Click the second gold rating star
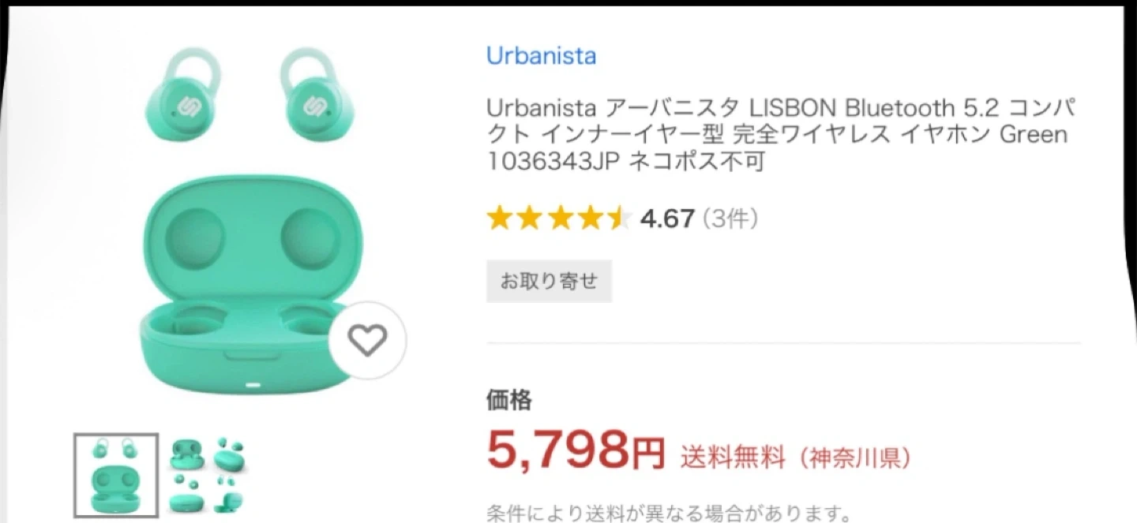 pos(529,219)
